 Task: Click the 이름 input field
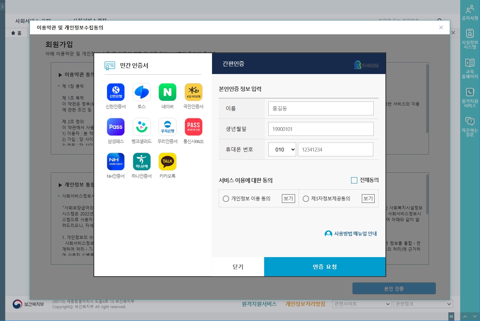(x=321, y=108)
